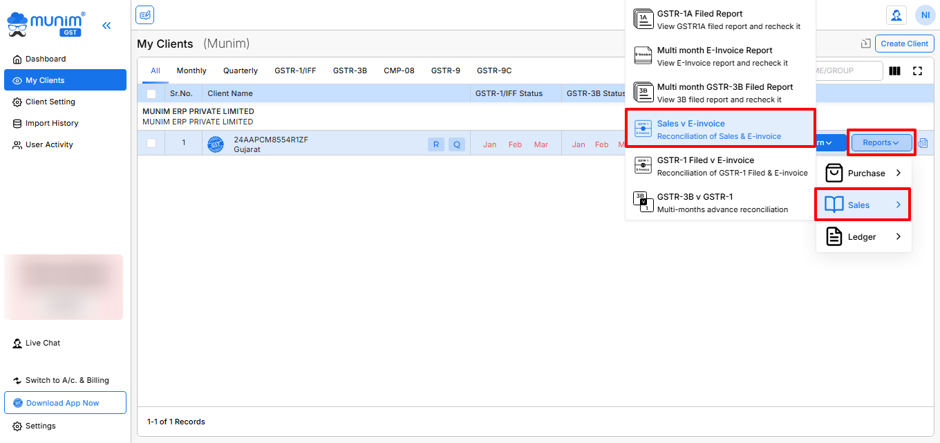Collapse the sidebar with double-chevron icon
This screenshot has height=443, width=940.
(106, 26)
